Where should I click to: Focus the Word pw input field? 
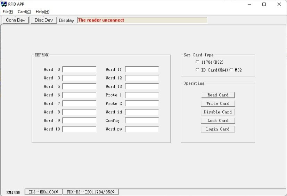pyautogui.click(x=142, y=129)
